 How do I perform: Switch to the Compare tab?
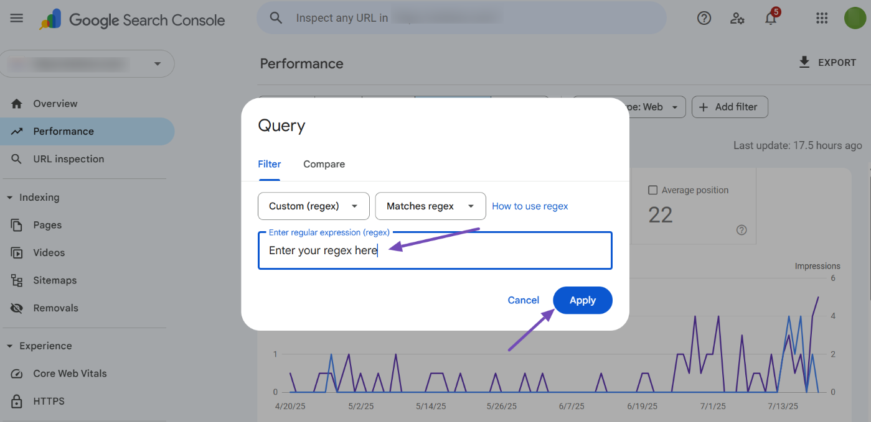[324, 164]
